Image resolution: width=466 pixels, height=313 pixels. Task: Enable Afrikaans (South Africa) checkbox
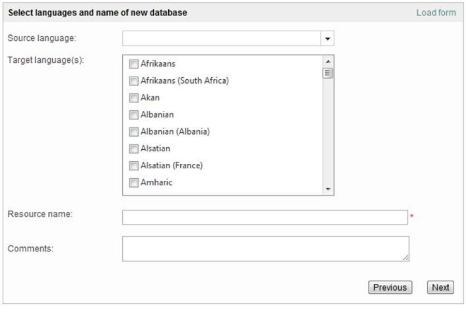tap(134, 81)
